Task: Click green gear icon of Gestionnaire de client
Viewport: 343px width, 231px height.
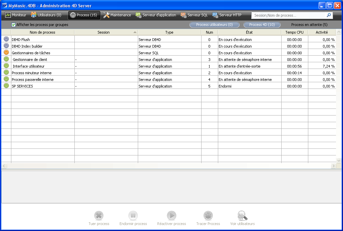Action: pos(6,59)
